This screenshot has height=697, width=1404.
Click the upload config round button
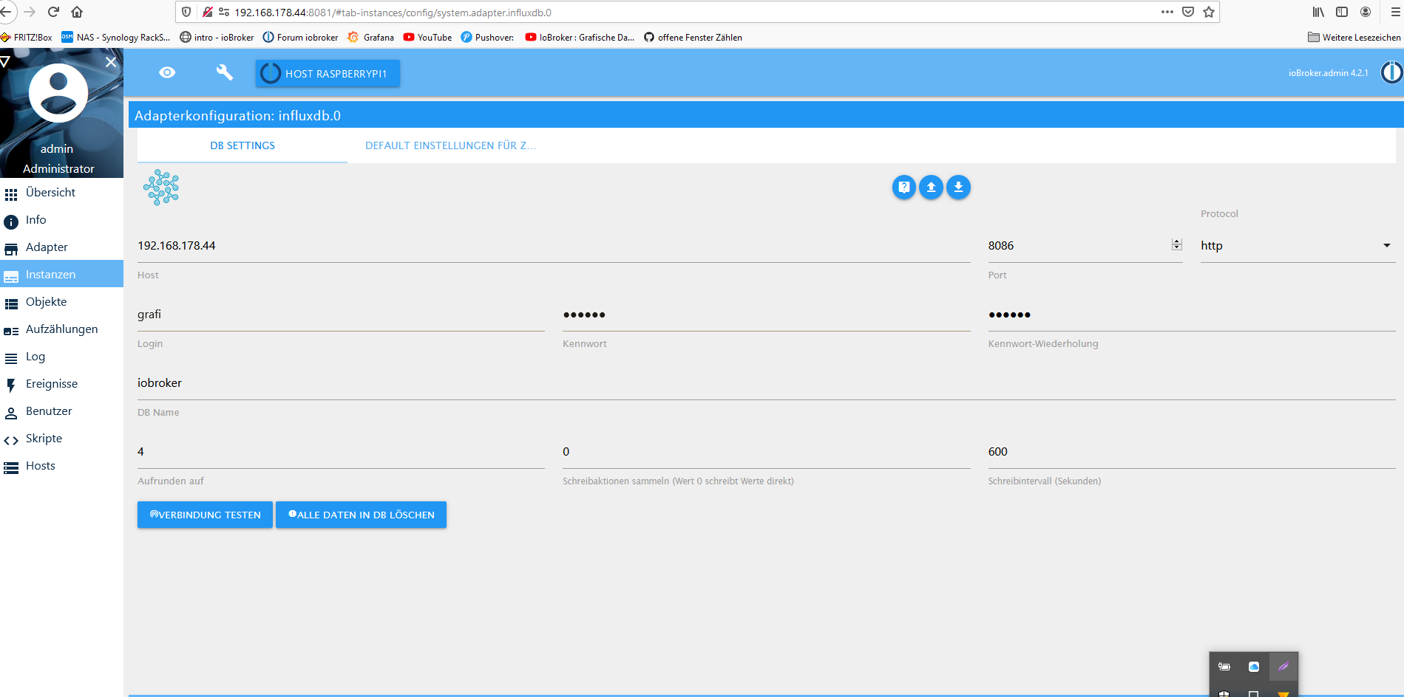point(931,187)
